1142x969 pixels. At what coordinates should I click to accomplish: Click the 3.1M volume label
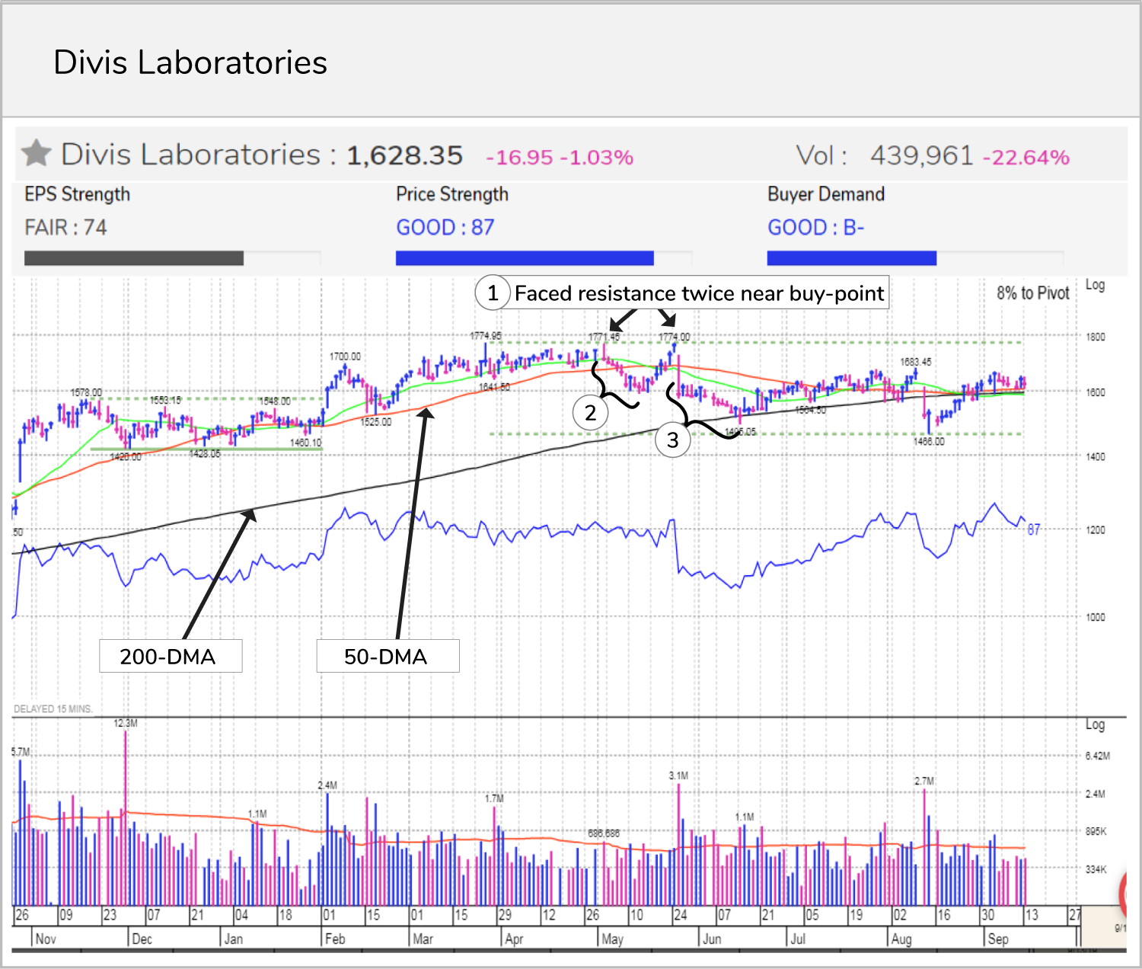coord(678,776)
